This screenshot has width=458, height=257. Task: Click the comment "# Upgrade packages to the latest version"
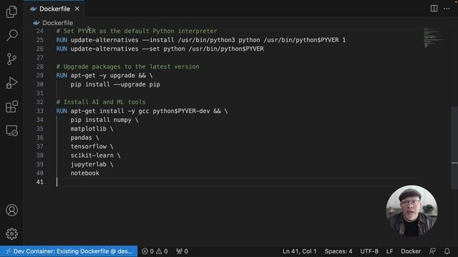click(x=127, y=66)
